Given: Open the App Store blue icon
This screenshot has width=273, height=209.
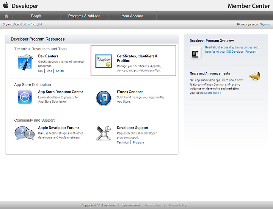Looking at the screenshot, I should pos(25,97).
